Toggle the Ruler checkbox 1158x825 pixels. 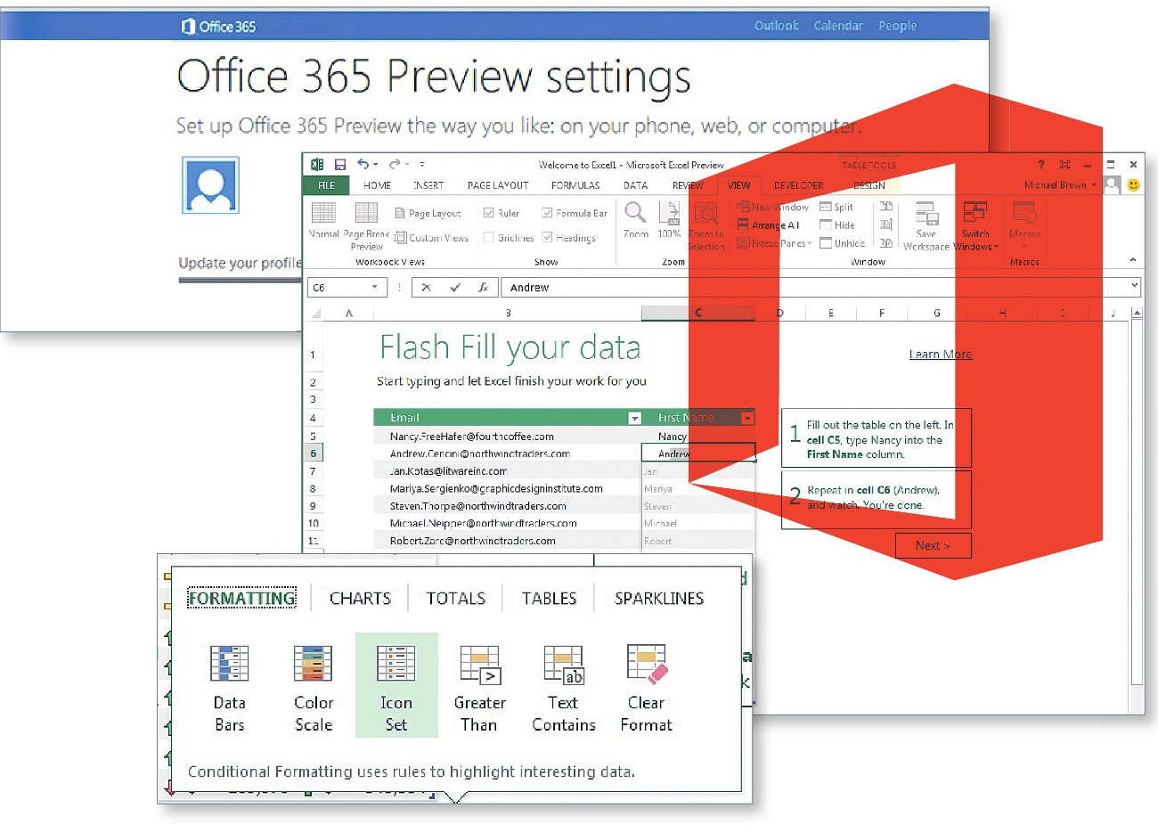coord(489,213)
